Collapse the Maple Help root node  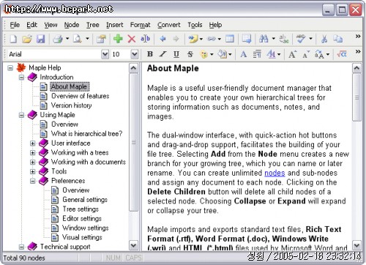[x=10, y=67]
